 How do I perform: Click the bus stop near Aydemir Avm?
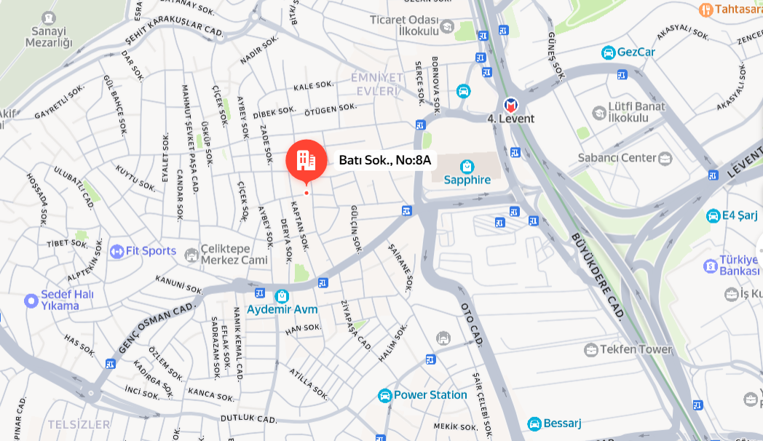tap(259, 293)
